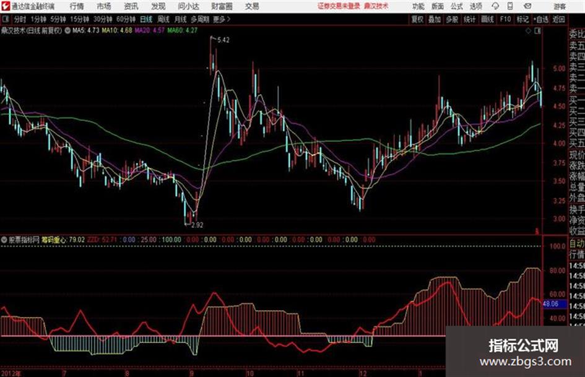Screen dimensions: 585x377
Task: Click the 5.42 high price label
Action: coord(223,40)
